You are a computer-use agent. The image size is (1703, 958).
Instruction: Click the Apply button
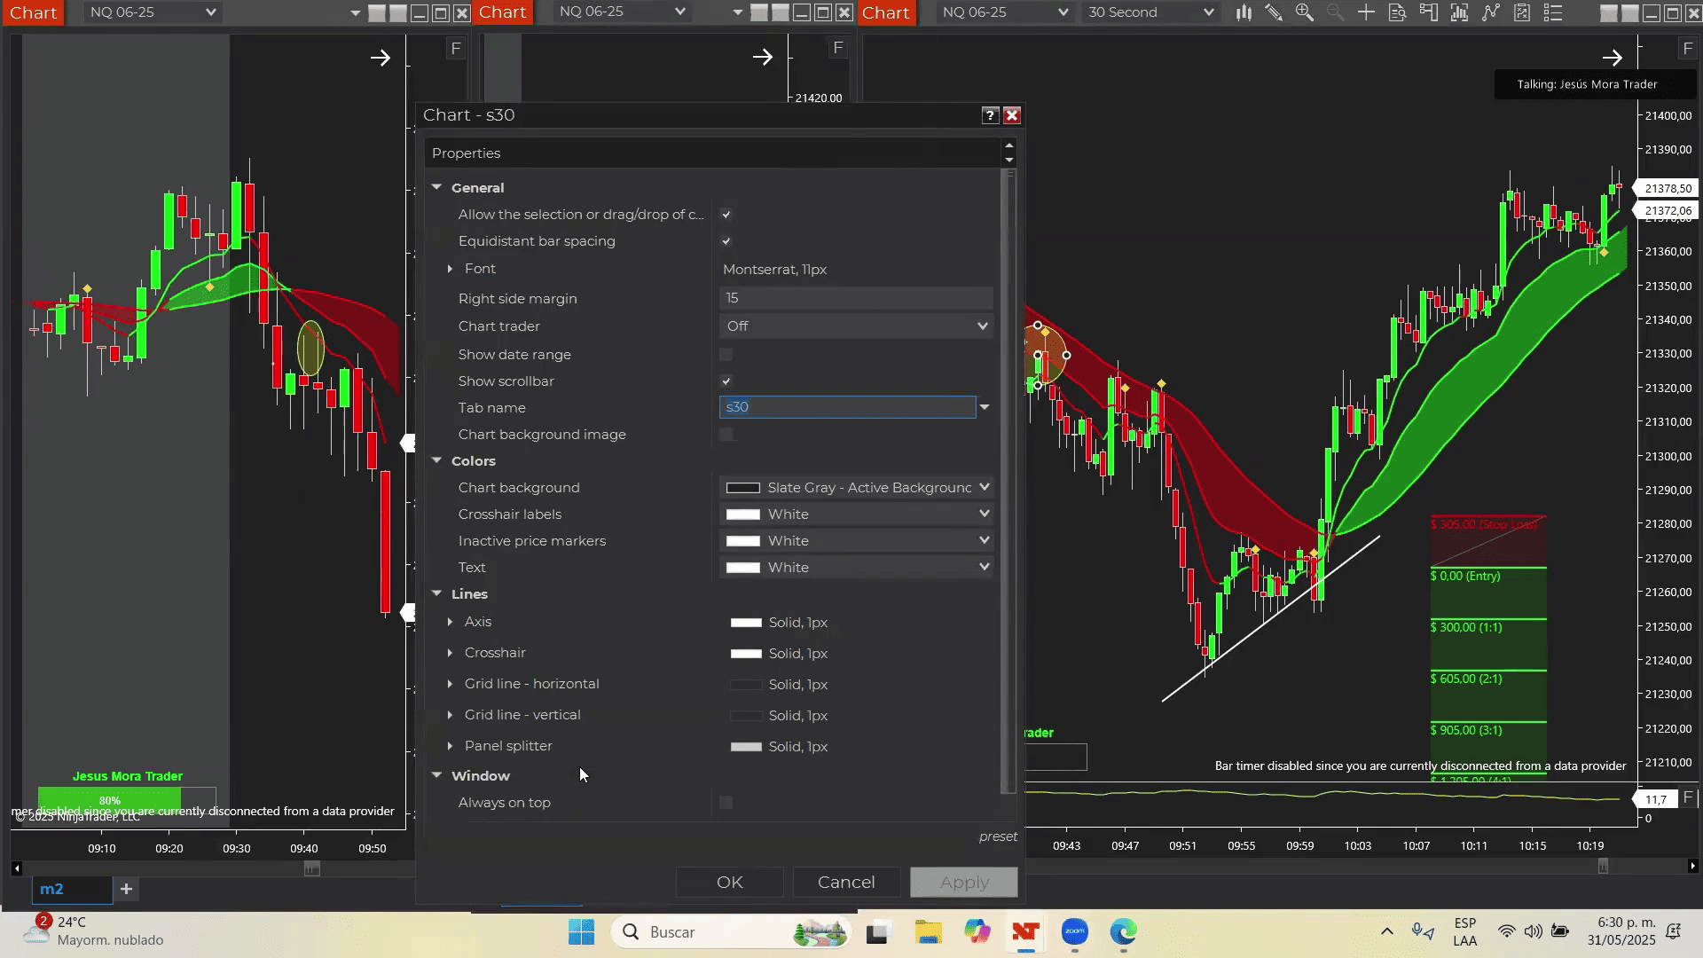coord(964,883)
